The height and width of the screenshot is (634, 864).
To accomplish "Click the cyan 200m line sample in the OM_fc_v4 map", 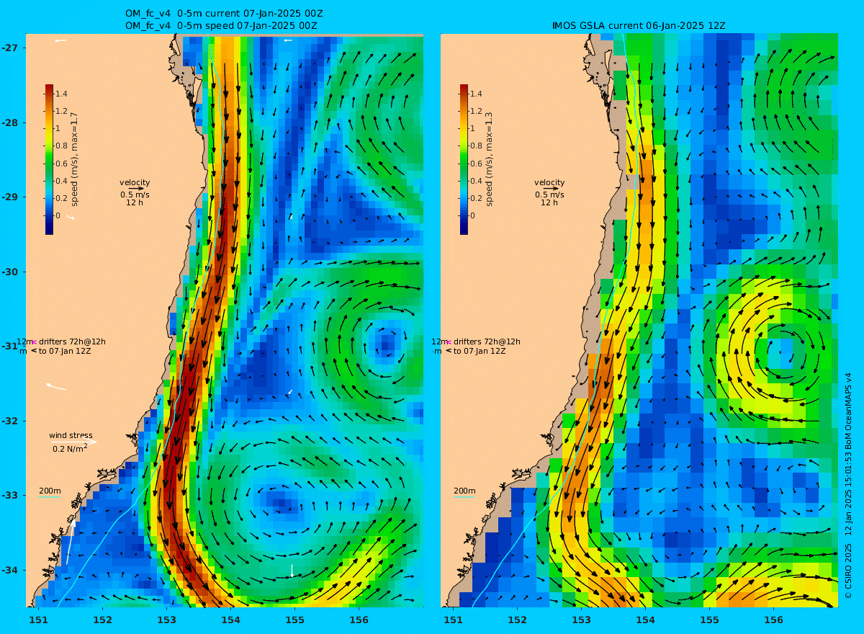I will (48, 497).
